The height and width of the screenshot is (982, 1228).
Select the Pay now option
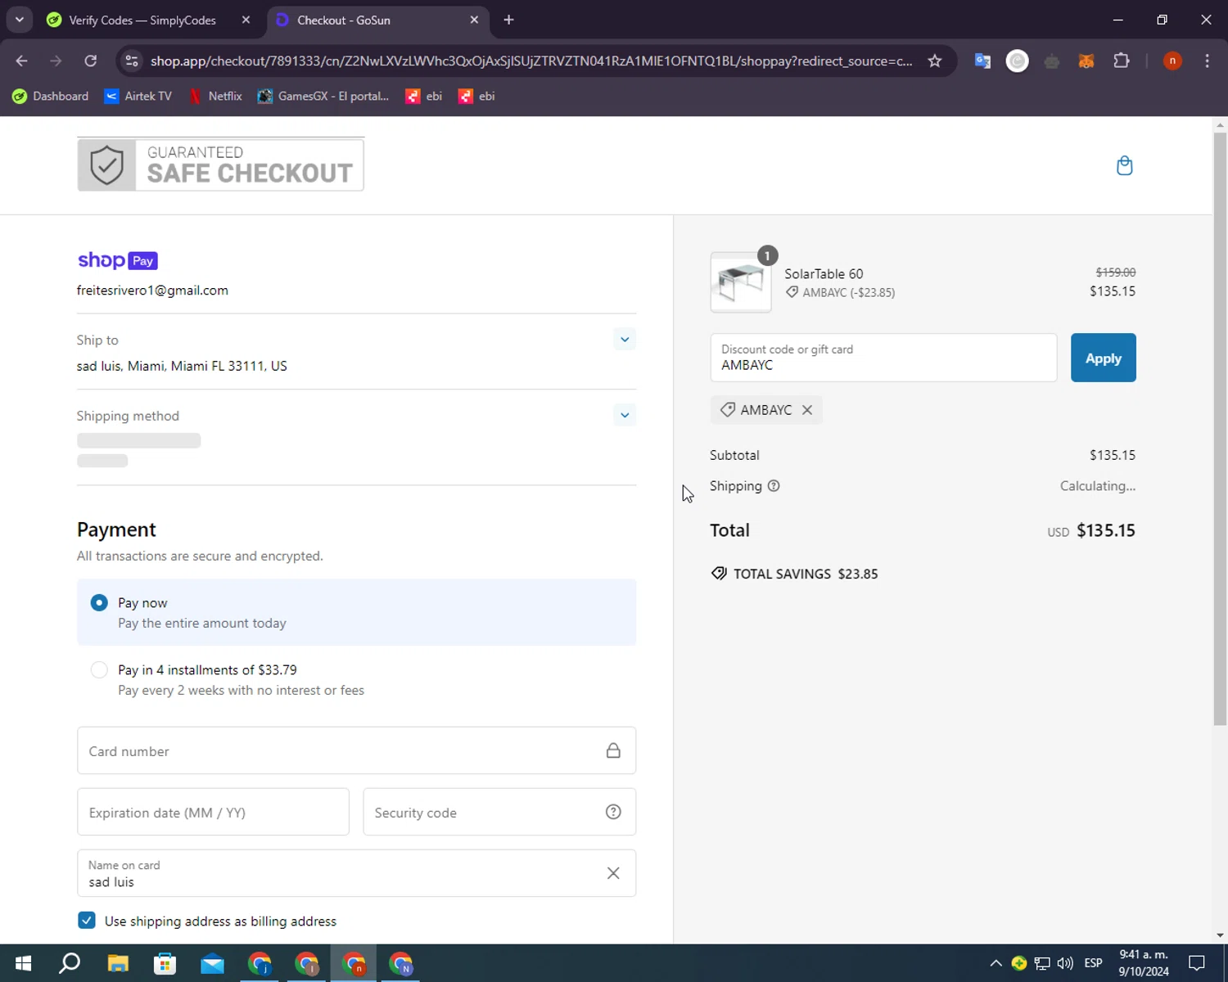(x=356, y=612)
